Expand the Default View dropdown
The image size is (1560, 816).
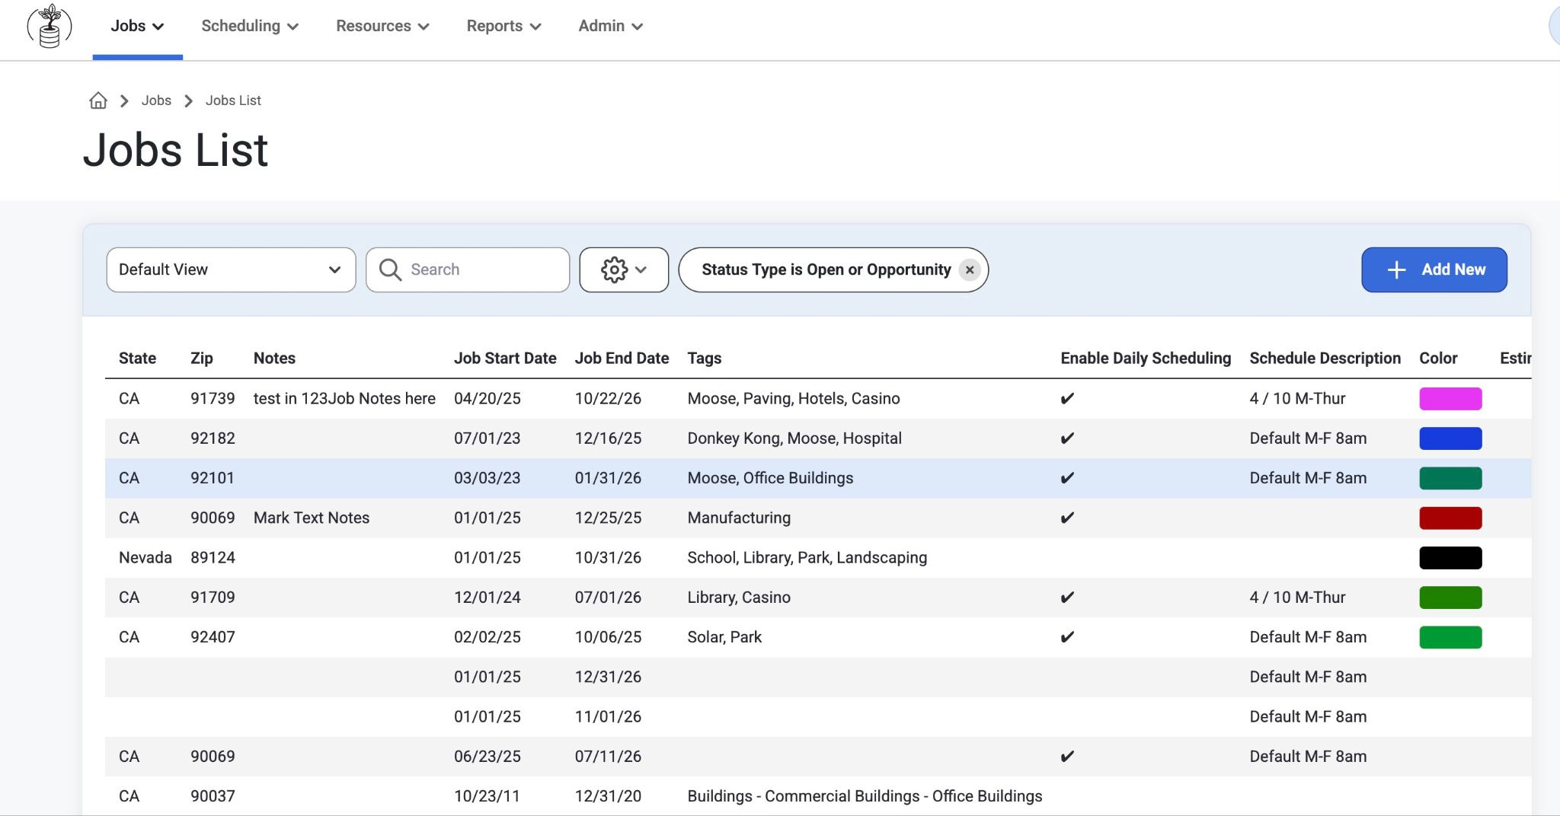(231, 269)
